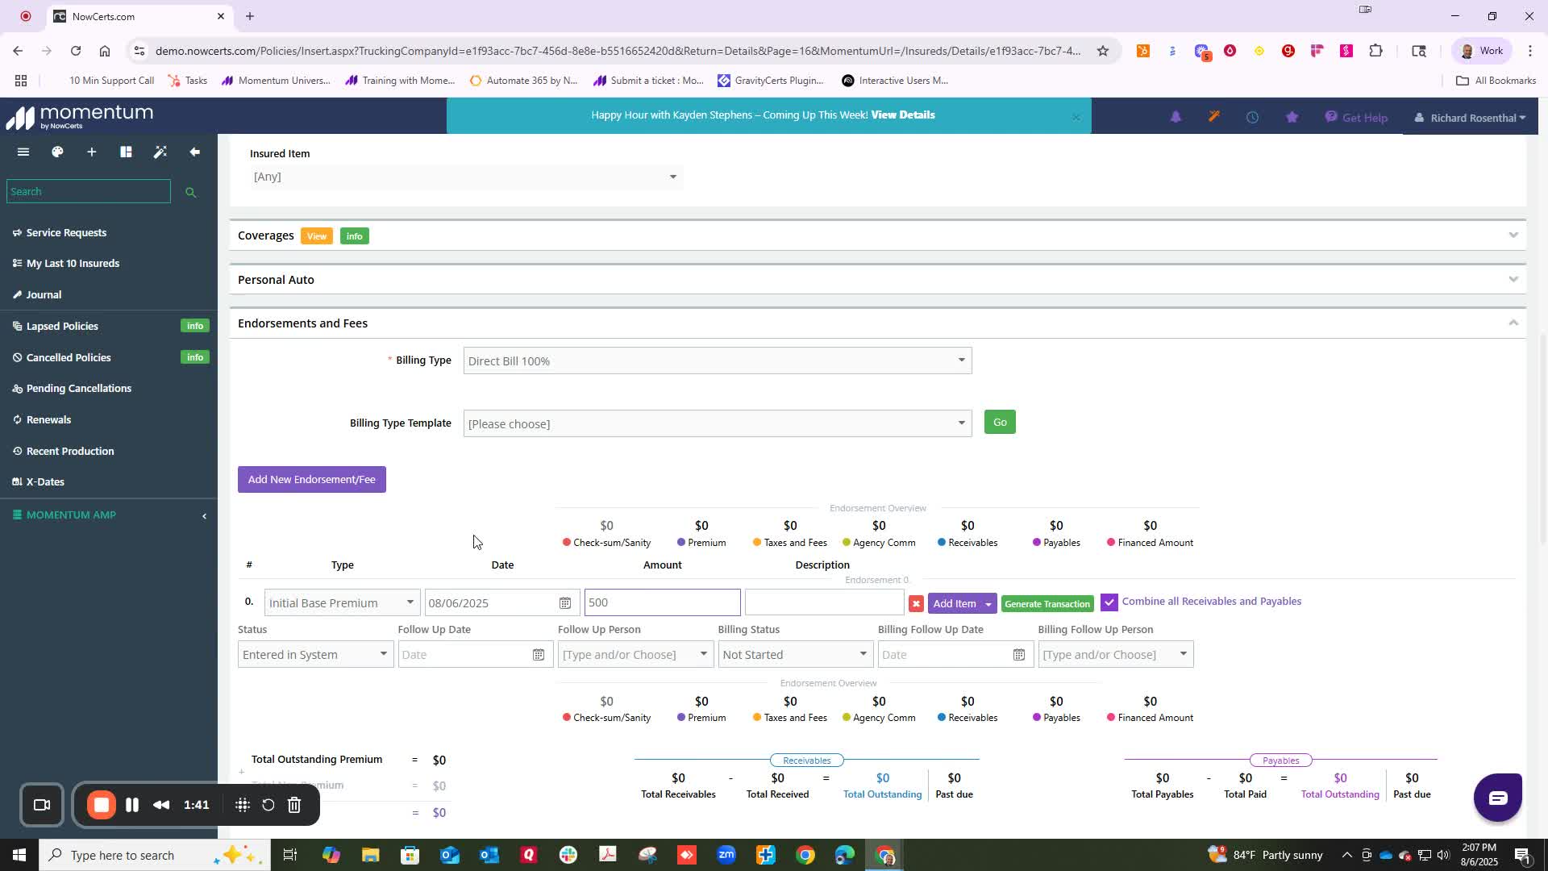Open the Billing Status dropdown
The width and height of the screenshot is (1548, 871).
tap(794, 655)
